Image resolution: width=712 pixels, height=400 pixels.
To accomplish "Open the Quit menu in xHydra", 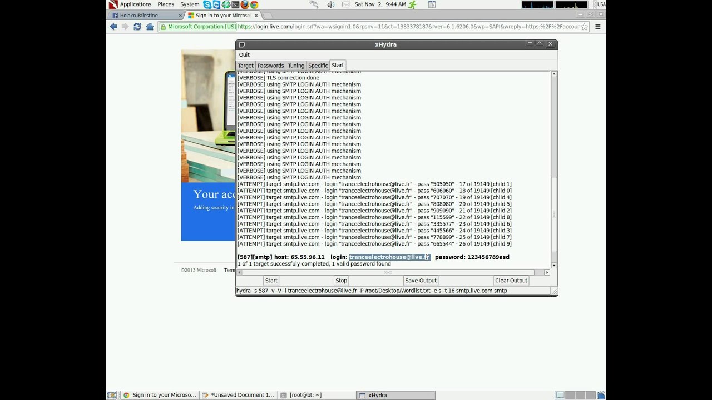I will tap(244, 54).
